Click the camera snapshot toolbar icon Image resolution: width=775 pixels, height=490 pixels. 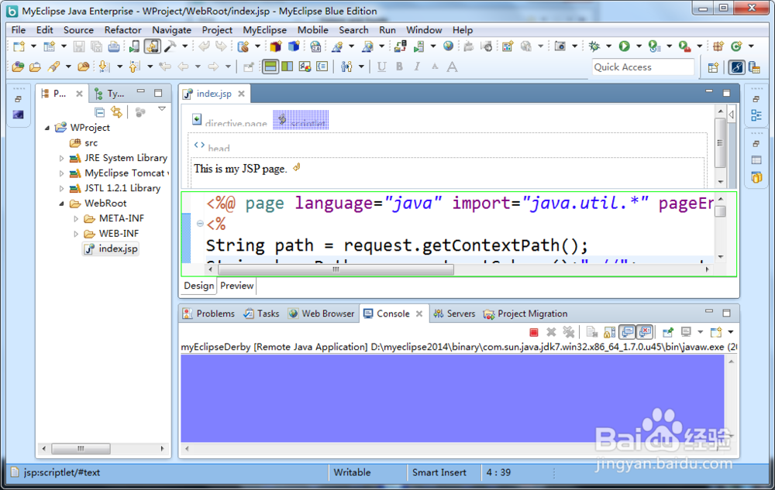pos(560,46)
